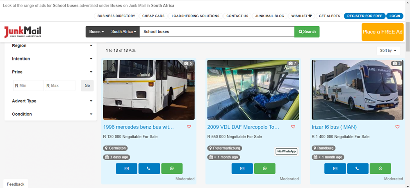The width and height of the screenshot is (410, 188).
Task: Open the South Africa location dropdown
Action: (x=124, y=31)
